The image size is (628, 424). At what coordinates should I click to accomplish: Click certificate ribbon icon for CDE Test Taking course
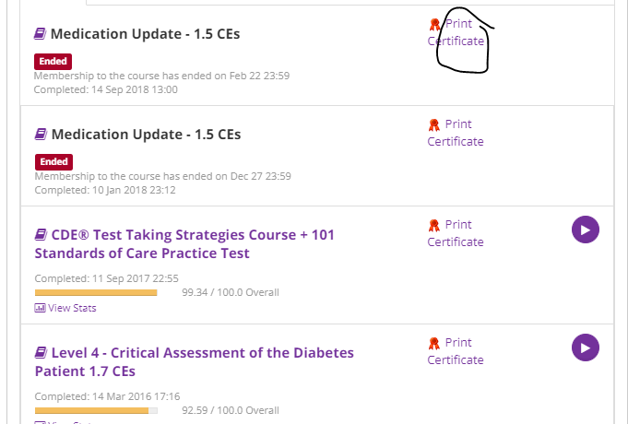(434, 225)
